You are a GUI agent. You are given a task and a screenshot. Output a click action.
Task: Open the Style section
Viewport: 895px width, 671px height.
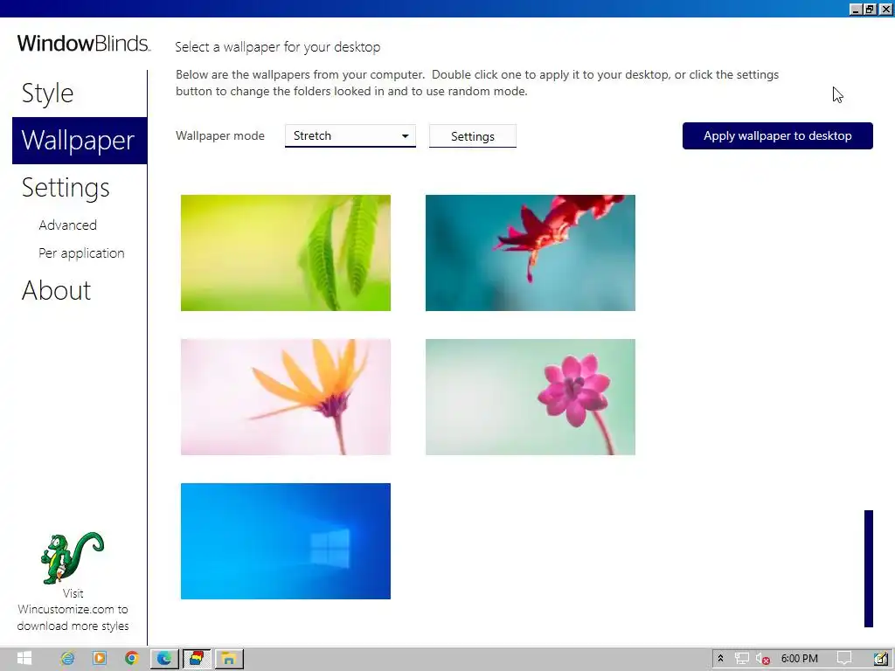coord(48,93)
